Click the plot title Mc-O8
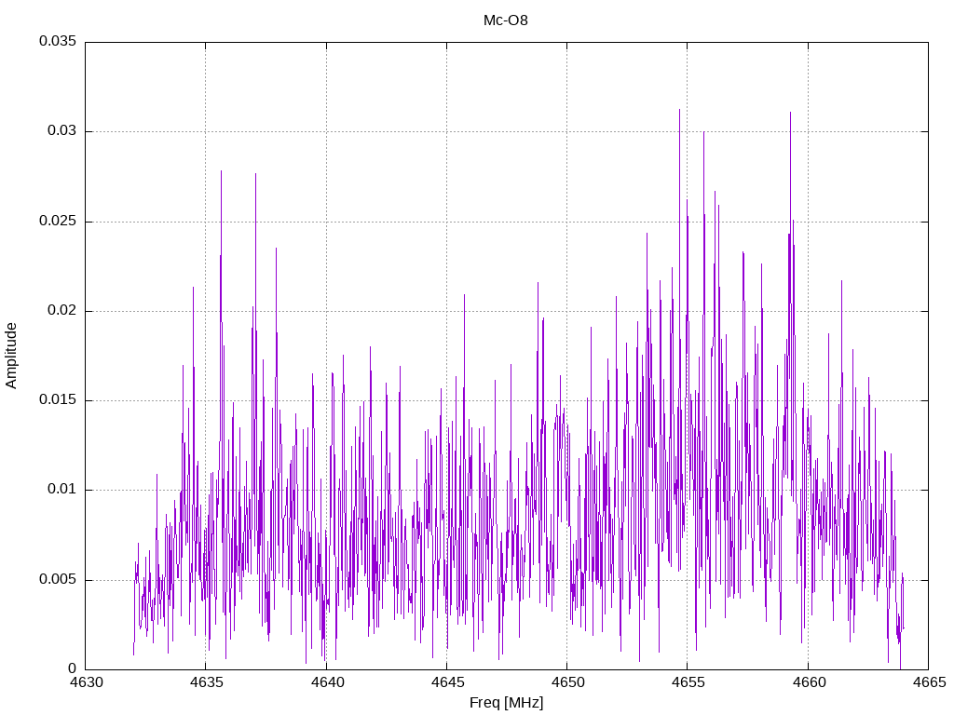954x715 pixels. tap(506, 20)
